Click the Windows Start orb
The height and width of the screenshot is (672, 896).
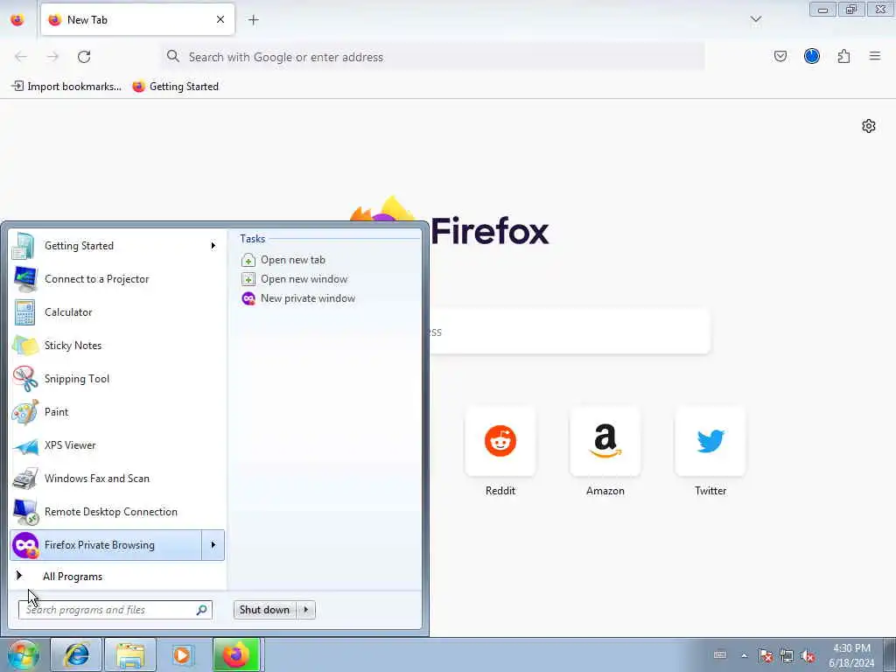[23, 654]
